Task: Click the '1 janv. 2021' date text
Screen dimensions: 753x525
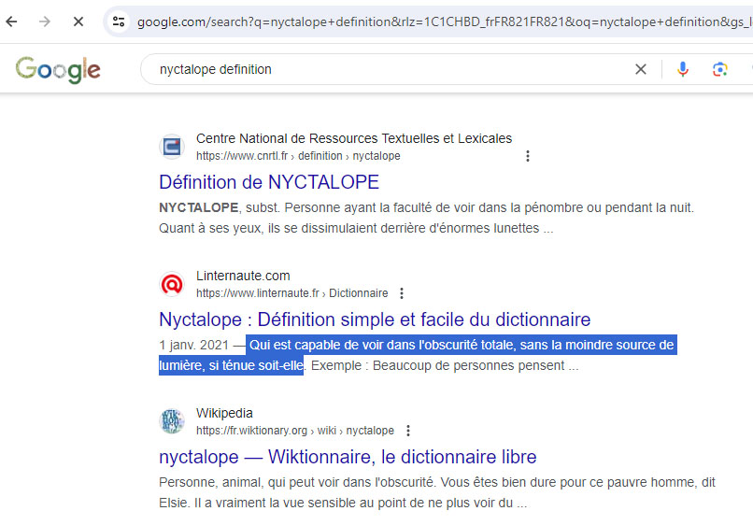Action: (194, 346)
